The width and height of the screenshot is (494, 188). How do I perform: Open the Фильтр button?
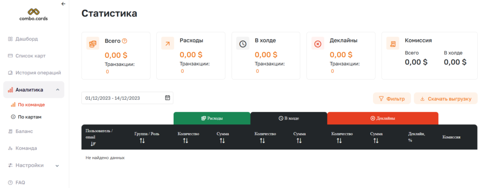tap(392, 98)
